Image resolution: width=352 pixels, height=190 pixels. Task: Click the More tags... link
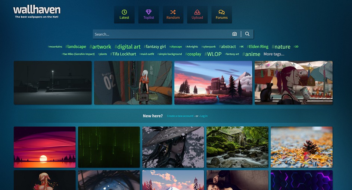tap(274, 54)
